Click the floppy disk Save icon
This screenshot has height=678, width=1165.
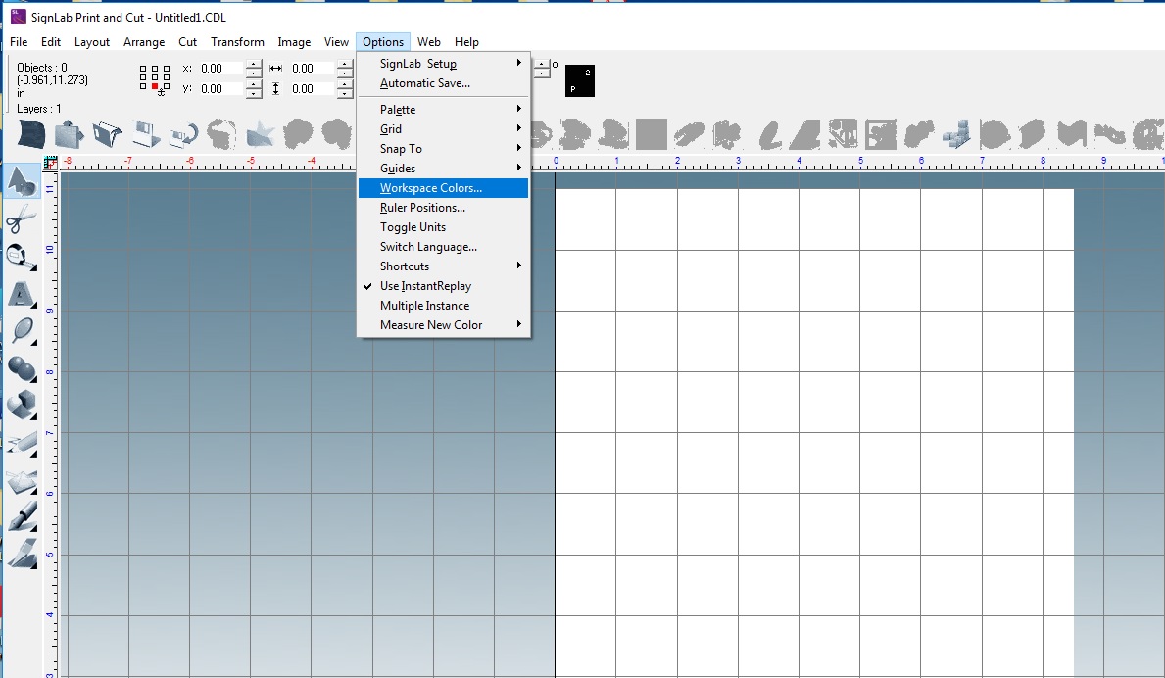146,135
